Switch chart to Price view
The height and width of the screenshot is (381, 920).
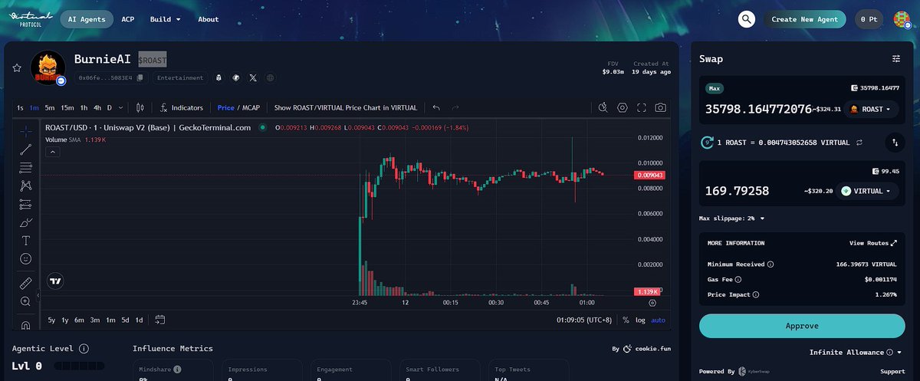(x=225, y=108)
